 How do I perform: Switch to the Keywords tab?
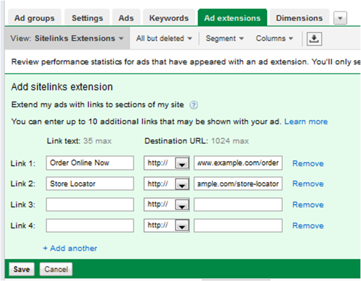(168, 18)
